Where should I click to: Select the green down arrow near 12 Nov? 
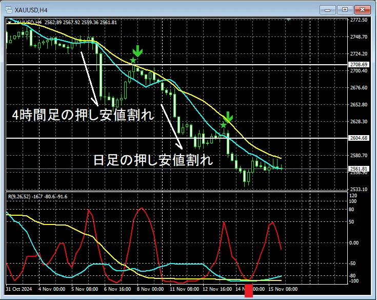228,117
